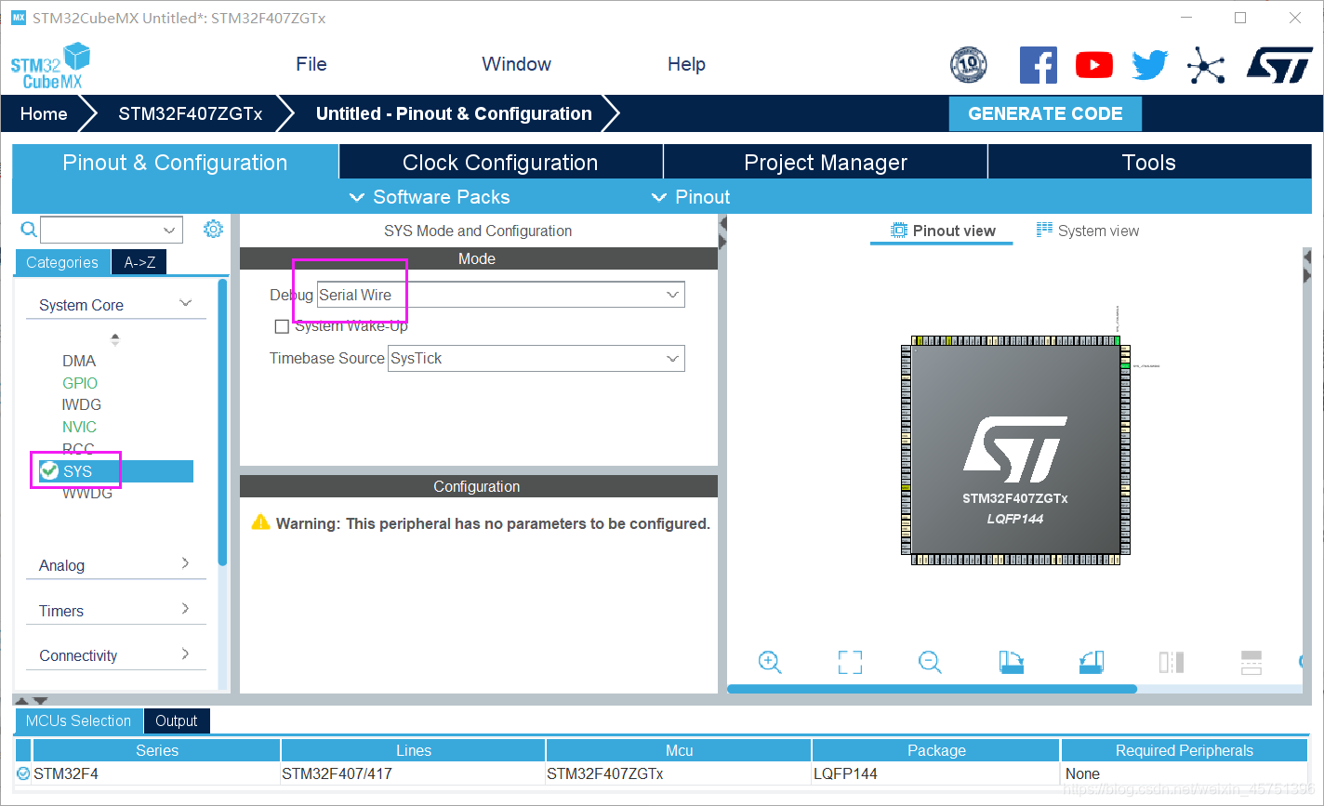Image resolution: width=1324 pixels, height=806 pixels.
Task: Click the MCU row status icon in table
Action: coord(22,773)
